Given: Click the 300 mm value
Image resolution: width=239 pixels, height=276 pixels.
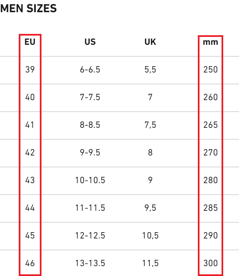Looking at the screenshot, I should click(210, 263).
